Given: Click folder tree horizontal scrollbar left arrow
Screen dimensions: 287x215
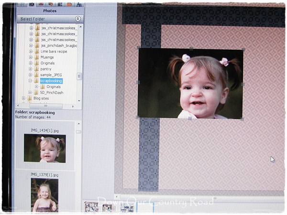Looking at the screenshot, I should coord(18,106).
